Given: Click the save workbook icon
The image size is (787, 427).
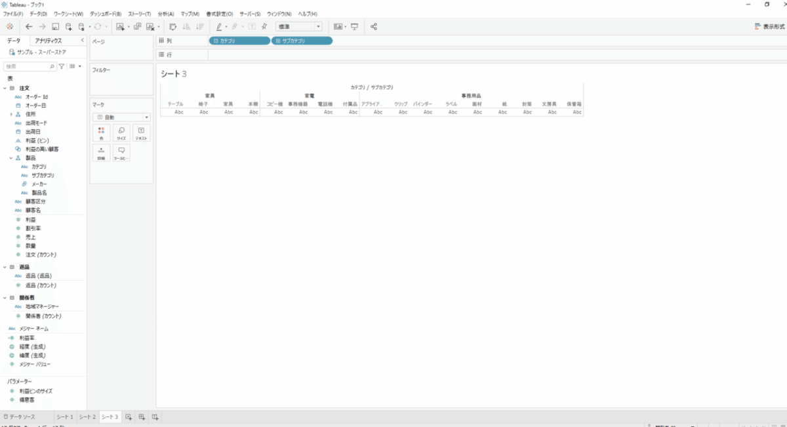Looking at the screenshot, I should tap(56, 27).
